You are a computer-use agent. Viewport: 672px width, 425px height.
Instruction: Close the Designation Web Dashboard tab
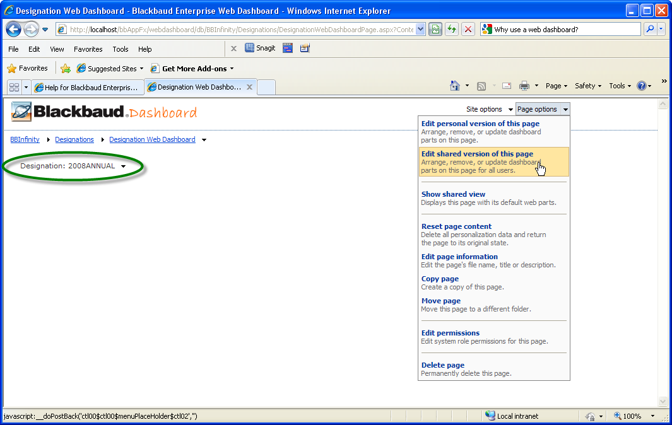click(x=249, y=87)
